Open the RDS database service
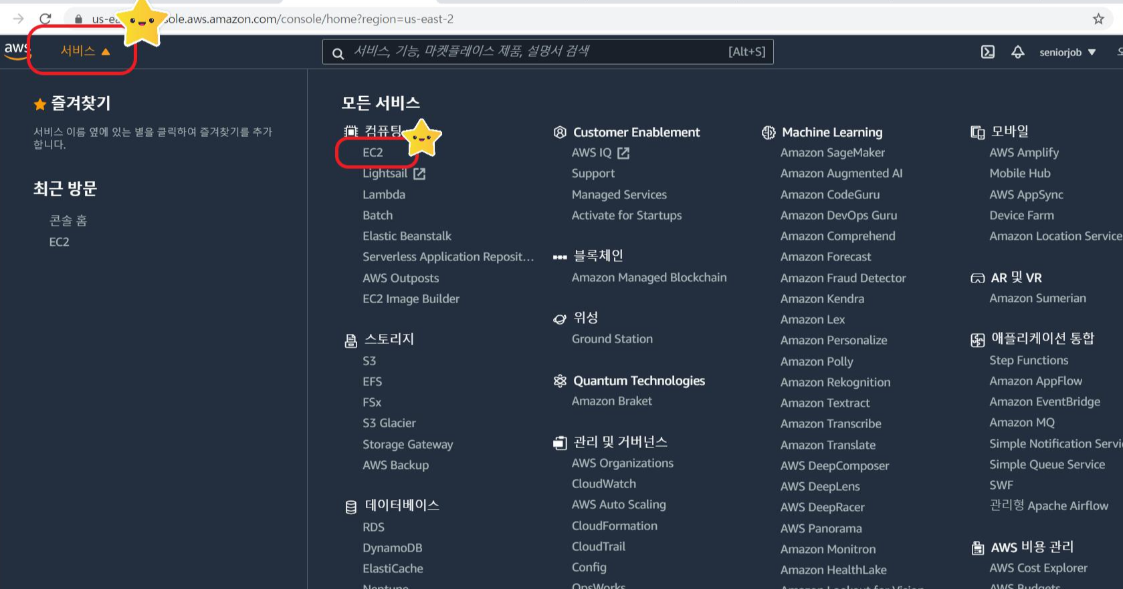1123x589 pixels. point(373,527)
